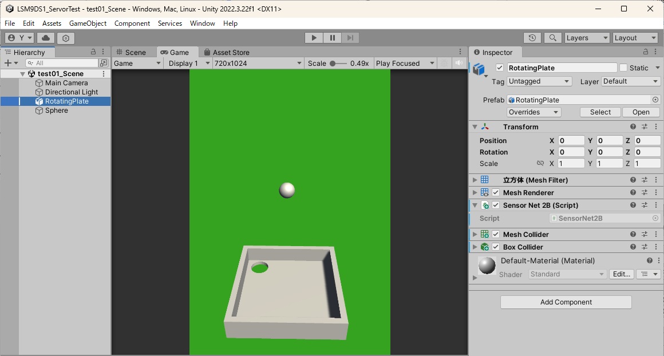664x356 pixels.
Task: Click the Step frame button
Action: [x=350, y=38]
